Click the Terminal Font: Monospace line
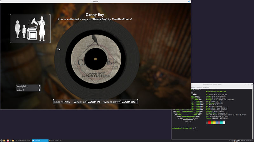 (217, 113)
